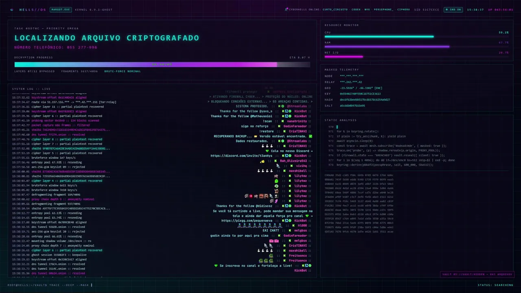Click folder emoji in 'RECUPERANDO BACKUP' message
This screenshot has width=521, height=293.
coord(256,136)
